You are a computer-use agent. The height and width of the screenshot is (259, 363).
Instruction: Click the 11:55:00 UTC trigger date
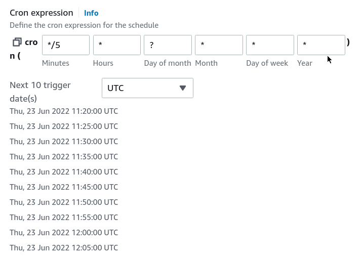coord(64,218)
